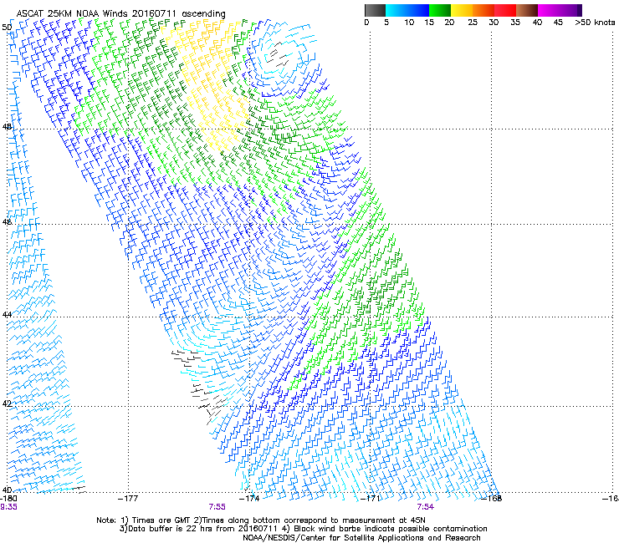Screen dimensions: 619x543
Task: Click the orange 25-30 knots color band
Action: (x=483, y=10)
